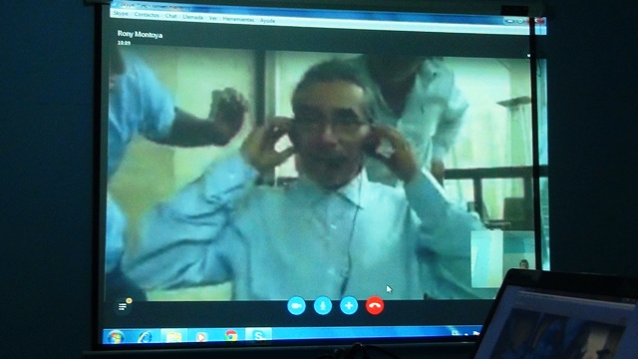Viewport: 638px width, 359px height.
Task: Click the Rony Montoya contact name
Action: click(140, 35)
